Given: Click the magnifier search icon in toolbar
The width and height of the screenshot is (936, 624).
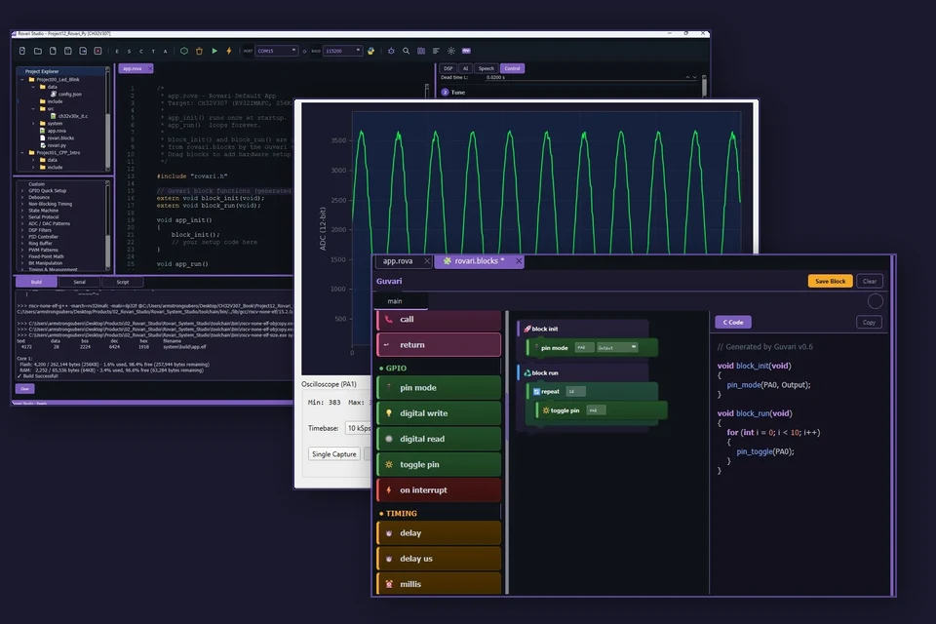Looking at the screenshot, I should [406, 52].
